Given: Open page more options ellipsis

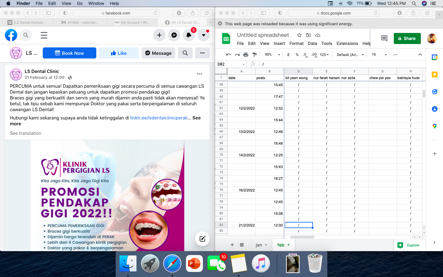Looking at the screenshot, I should (202, 53).
